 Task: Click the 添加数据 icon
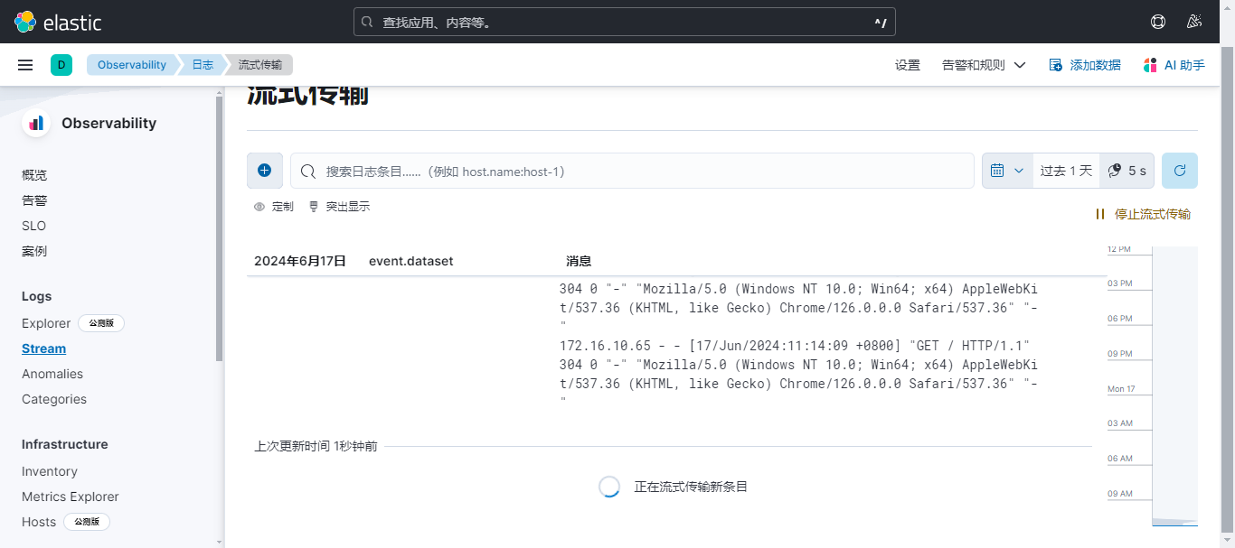[1056, 65]
